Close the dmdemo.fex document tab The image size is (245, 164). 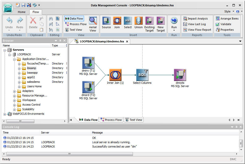point(127,41)
